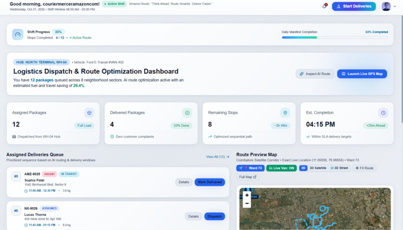Click the #6 stop number badge
The width and height of the screenshot is (403, 230).
click(16, 210)
